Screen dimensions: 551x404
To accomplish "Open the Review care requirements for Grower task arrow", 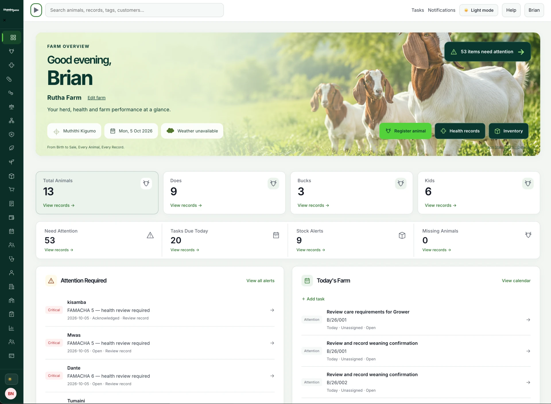I will [x=528, y=320].
